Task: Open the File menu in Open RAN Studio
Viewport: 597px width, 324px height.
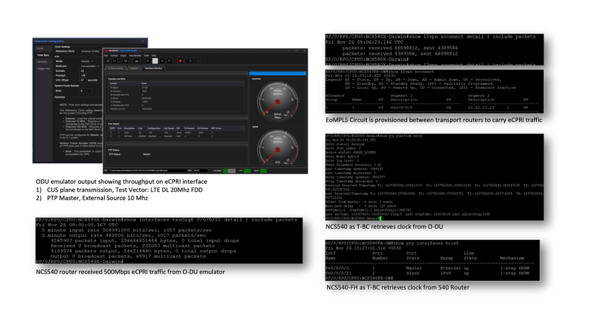Action: (106, 55)
